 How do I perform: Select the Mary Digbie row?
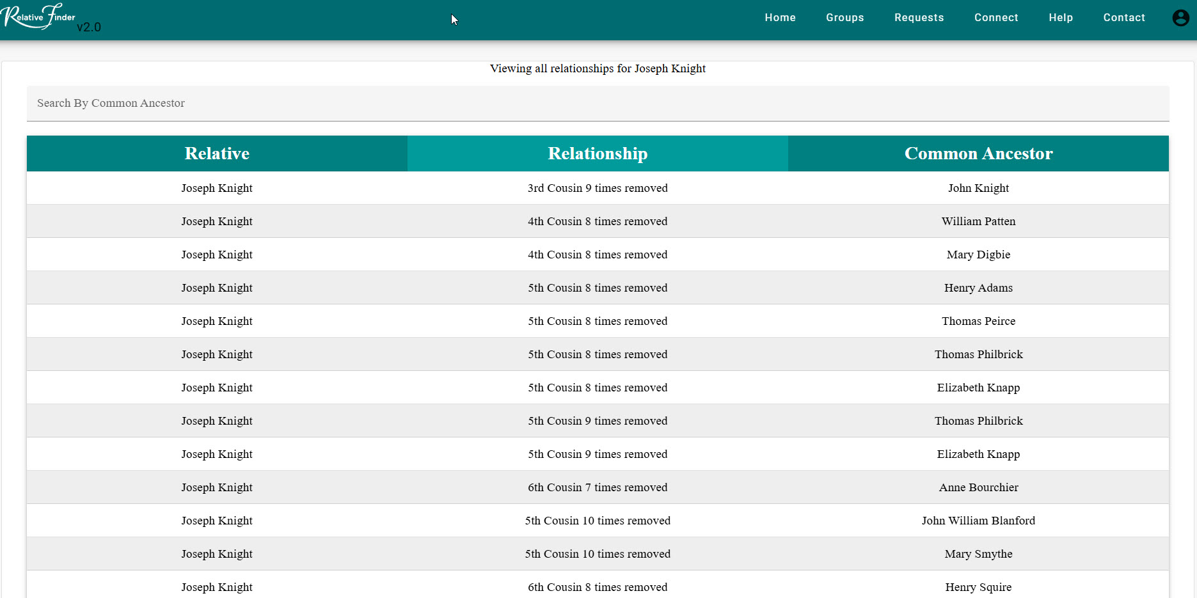(978, 255)
